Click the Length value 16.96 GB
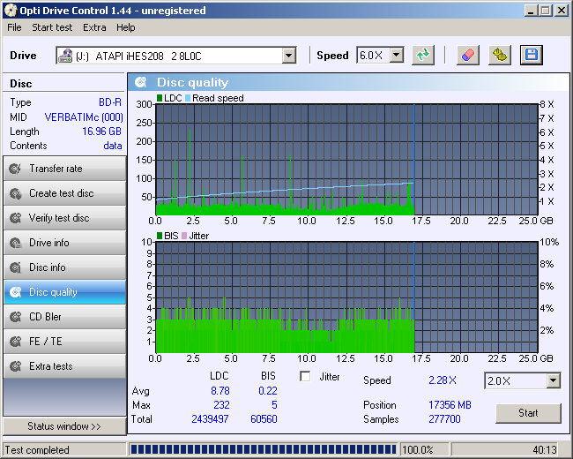 tap(101, 131)
